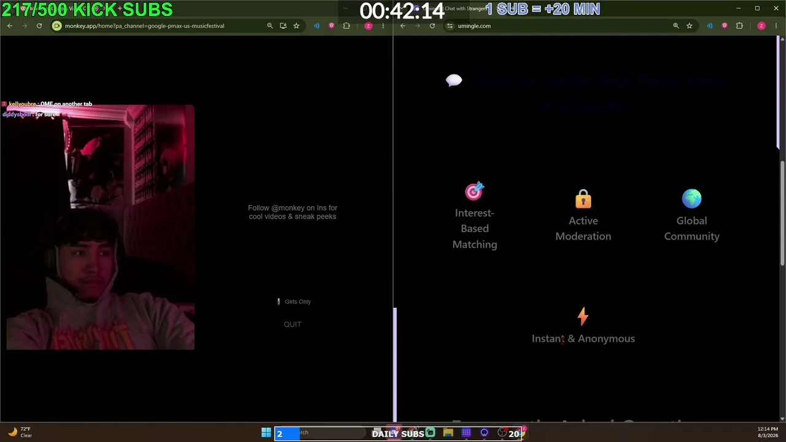
Task: Bookmark the monkey.app page with the star
Action: pyautogui.click(x=297, y=26)
